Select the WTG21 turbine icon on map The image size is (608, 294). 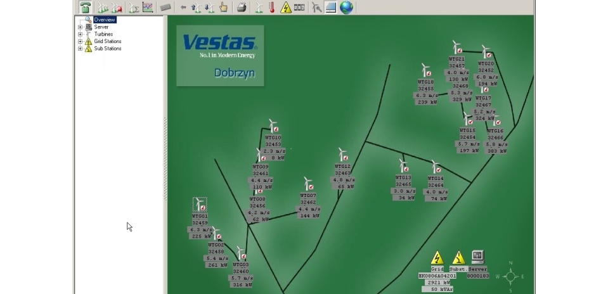(x=457, y=48)
